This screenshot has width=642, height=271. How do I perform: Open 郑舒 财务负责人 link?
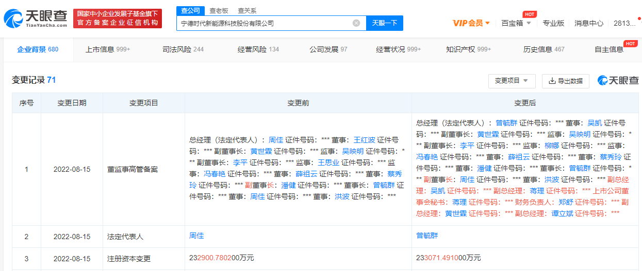coord(566,202)
